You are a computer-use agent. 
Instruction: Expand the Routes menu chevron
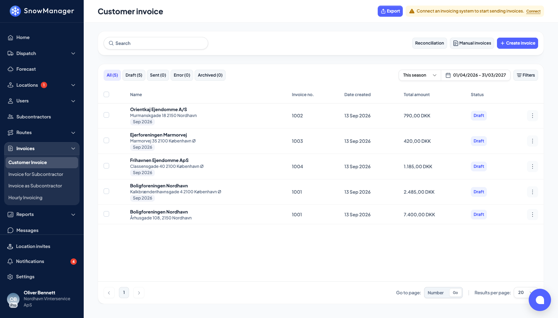tap(73, 133)
